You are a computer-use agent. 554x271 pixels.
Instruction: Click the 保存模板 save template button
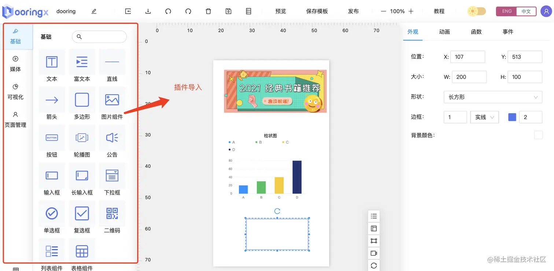317,11
